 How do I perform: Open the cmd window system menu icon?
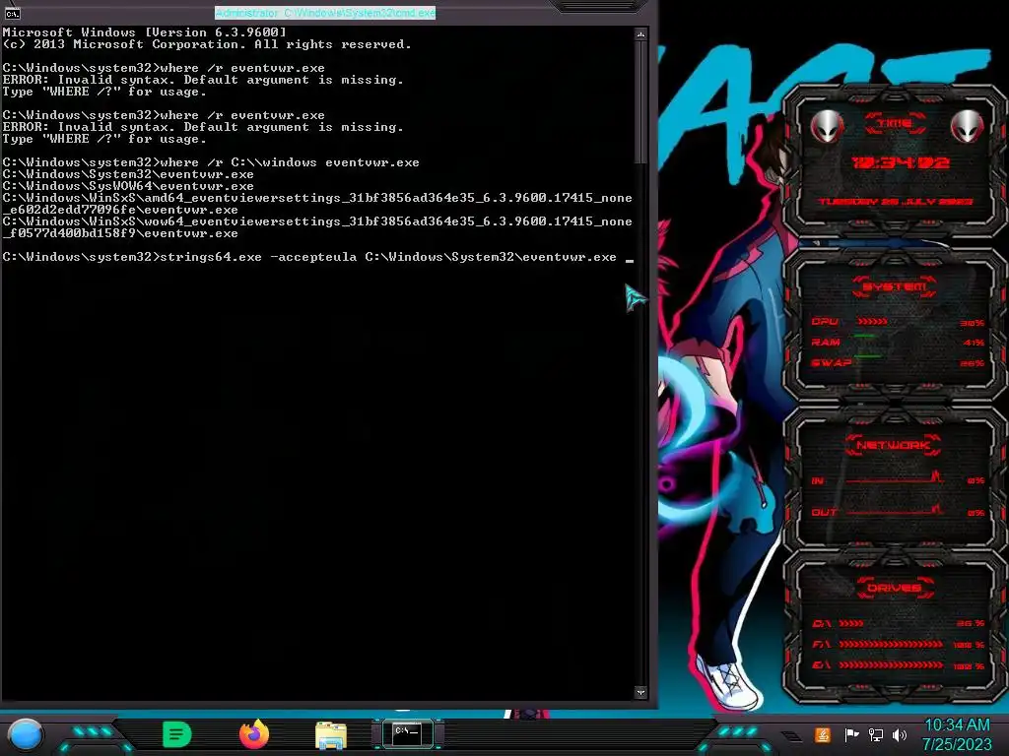pos(12,13)
